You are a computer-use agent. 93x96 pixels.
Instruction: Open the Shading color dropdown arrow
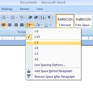(41, 25)
